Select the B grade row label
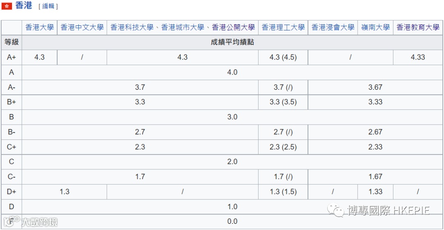This screenshot has width=444, height=230. tap(12, 117)
